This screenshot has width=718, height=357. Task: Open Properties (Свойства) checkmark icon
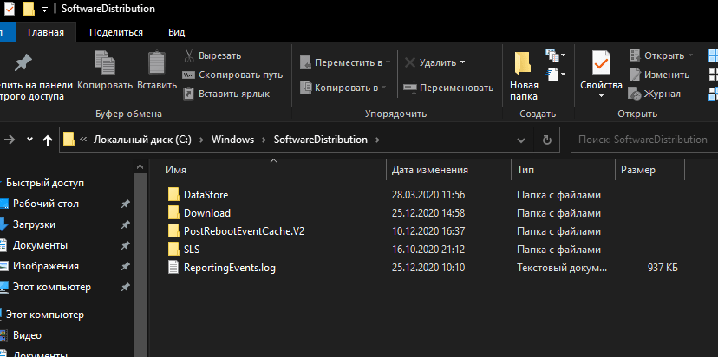(601, 64)
